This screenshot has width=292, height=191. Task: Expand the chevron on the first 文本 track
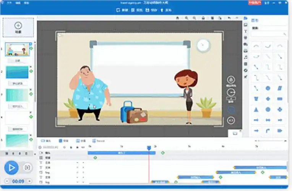click(x=77, y=163)
